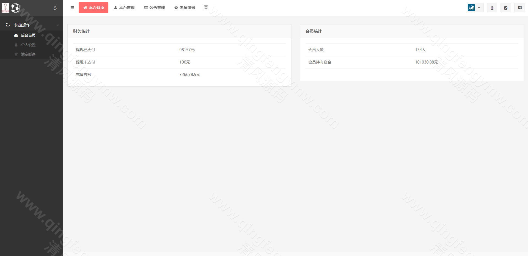Screen dimensions: 528x256
Task: Click the user icon beside 平台管理
Action: pos(115,7)
